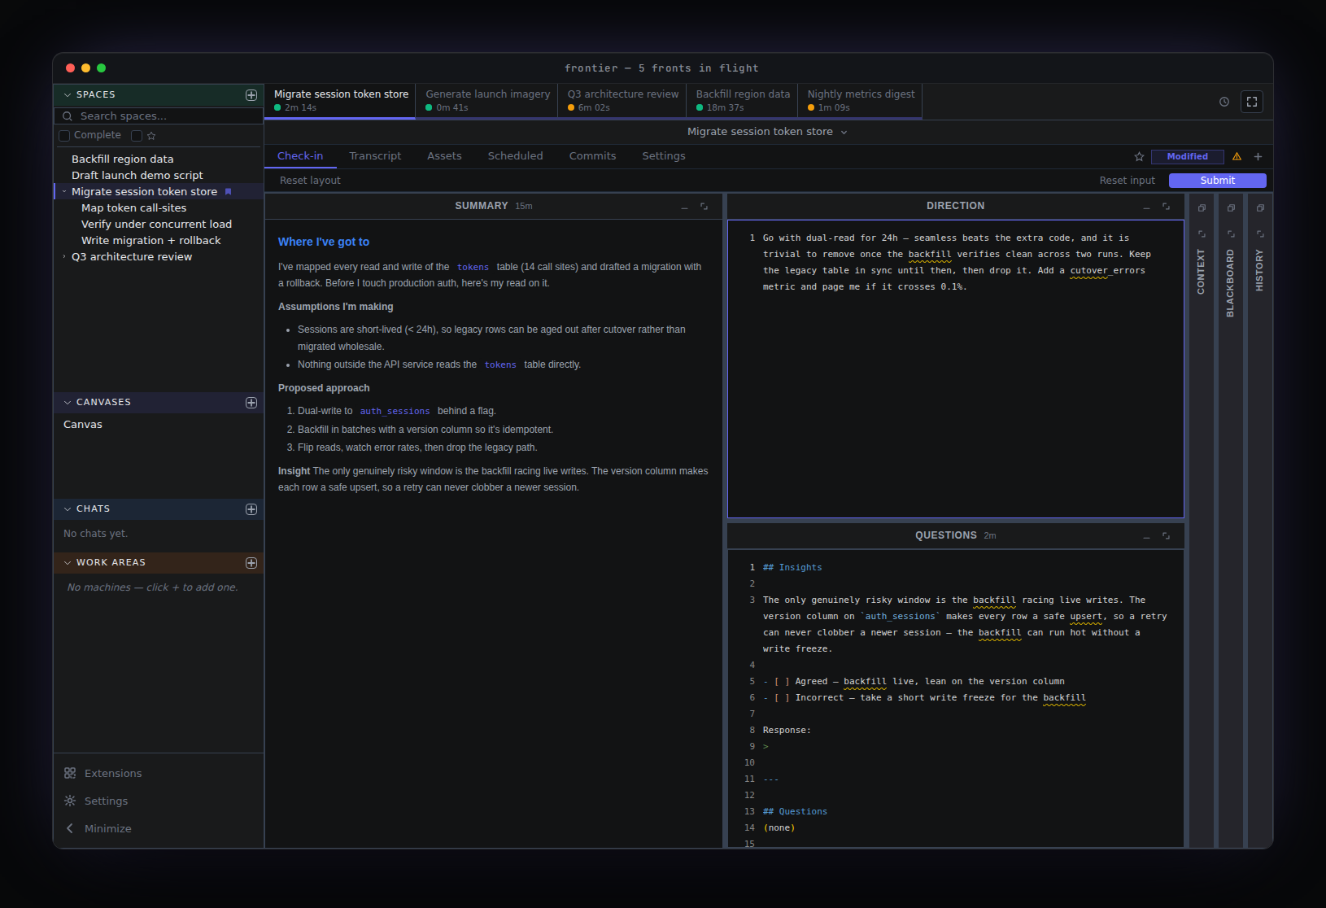Switch to the Generate launch imagery front tab

pyautogui.click(x=486, y=101)
